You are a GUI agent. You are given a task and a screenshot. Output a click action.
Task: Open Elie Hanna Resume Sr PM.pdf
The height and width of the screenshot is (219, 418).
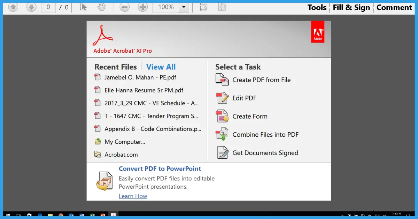click(144, 90)
